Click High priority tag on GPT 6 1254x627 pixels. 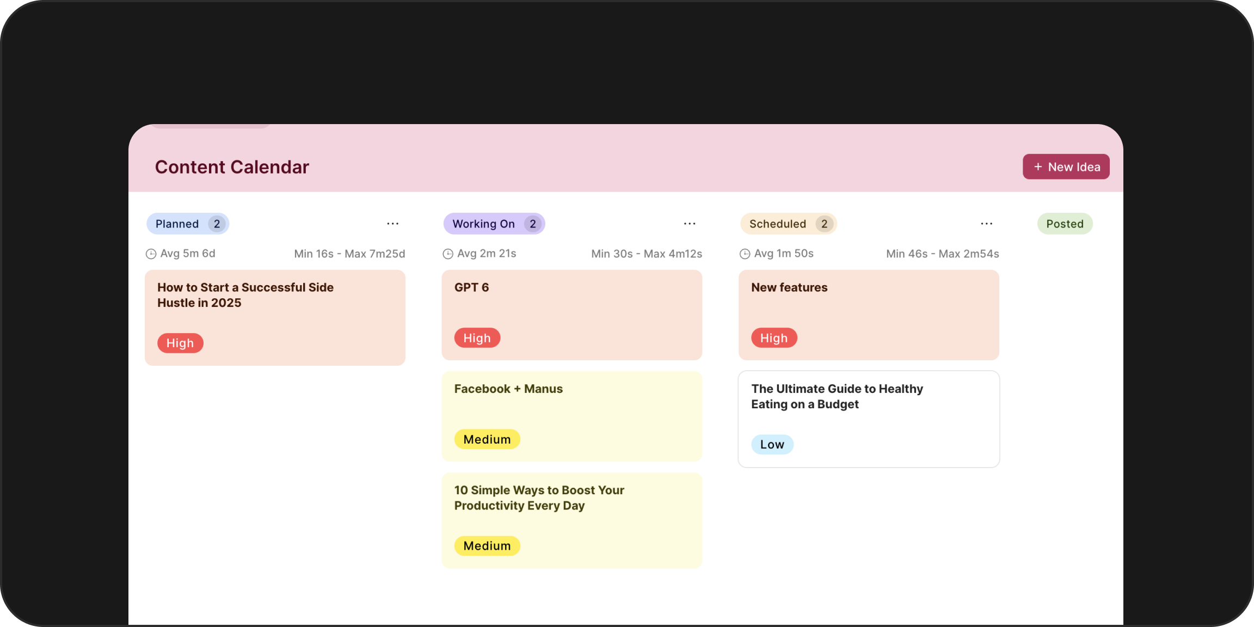477,338
